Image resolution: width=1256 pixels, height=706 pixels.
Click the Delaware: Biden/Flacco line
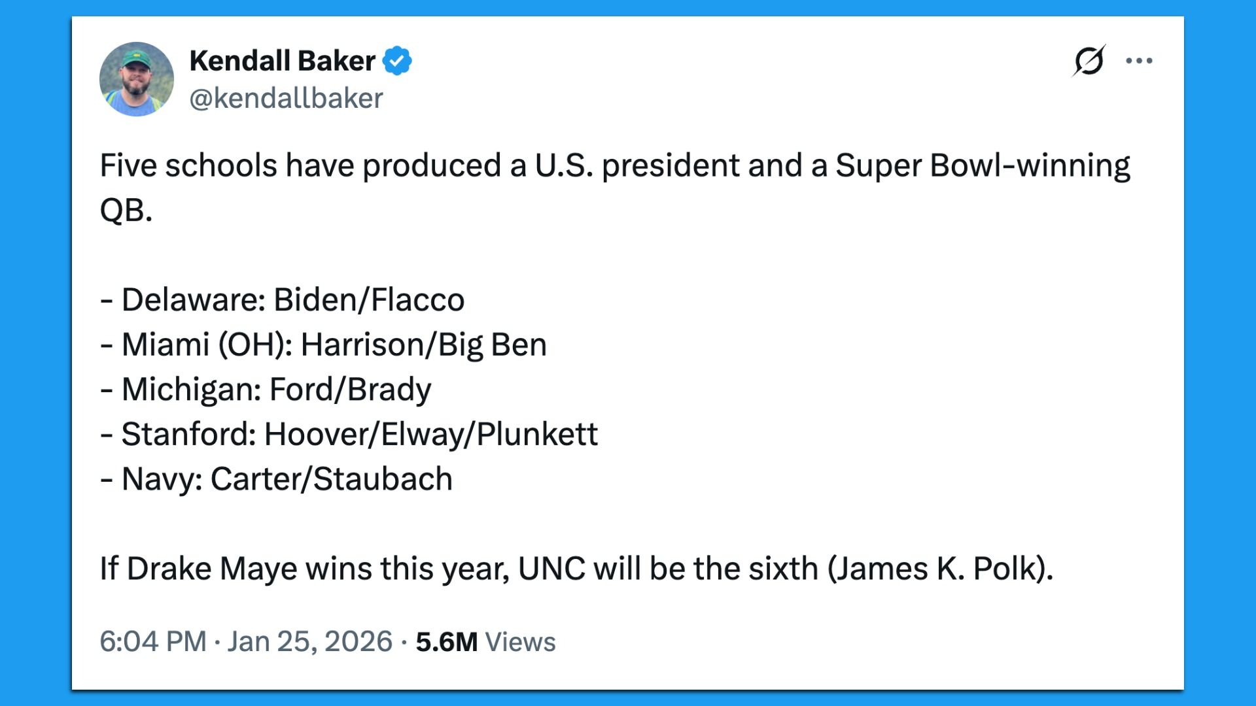click(x=283, y=300)
